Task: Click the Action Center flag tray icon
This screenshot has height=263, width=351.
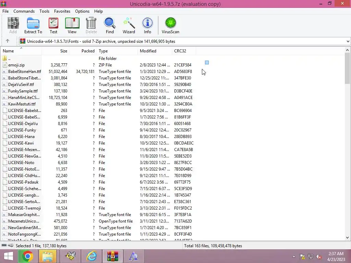Action: pos(302,256)
